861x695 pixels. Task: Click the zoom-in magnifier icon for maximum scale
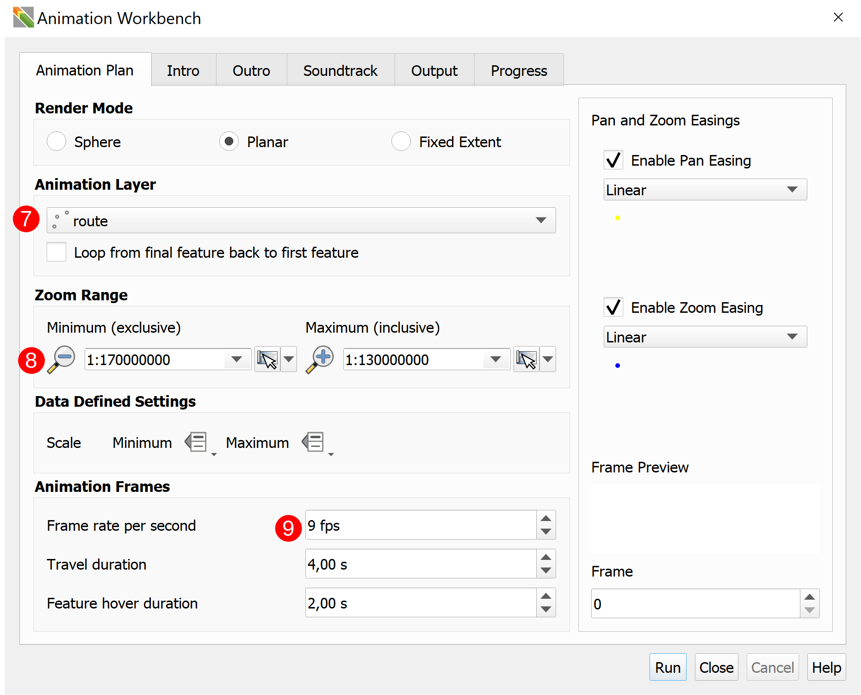point(320,360)
